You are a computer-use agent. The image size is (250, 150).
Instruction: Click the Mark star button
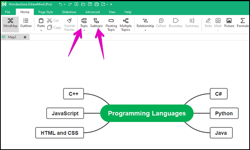[218, 23]
